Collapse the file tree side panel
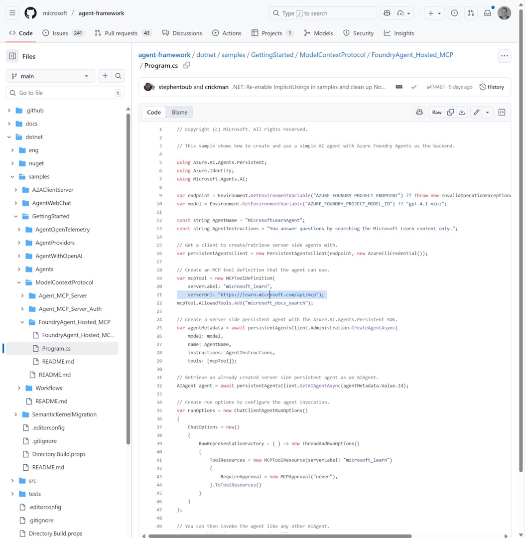 click(12, 56)
